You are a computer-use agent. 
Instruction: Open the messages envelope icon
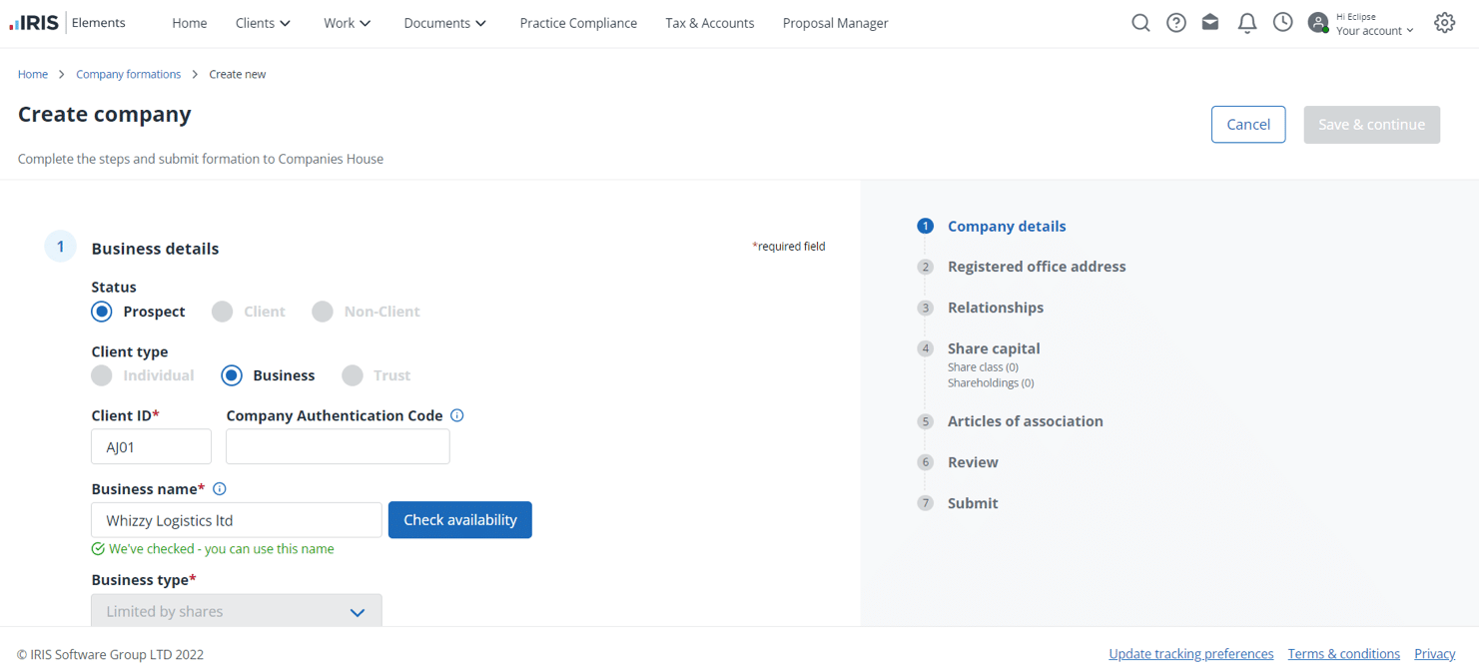click(x=1210, y=23)
